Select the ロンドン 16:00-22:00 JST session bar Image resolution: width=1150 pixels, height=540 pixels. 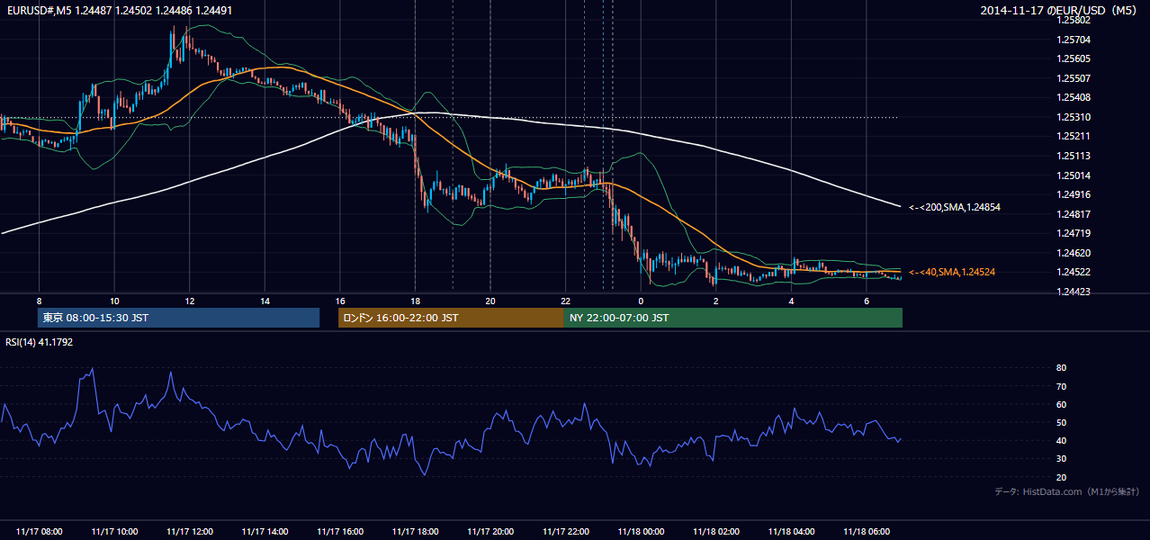tap(451, 318)
